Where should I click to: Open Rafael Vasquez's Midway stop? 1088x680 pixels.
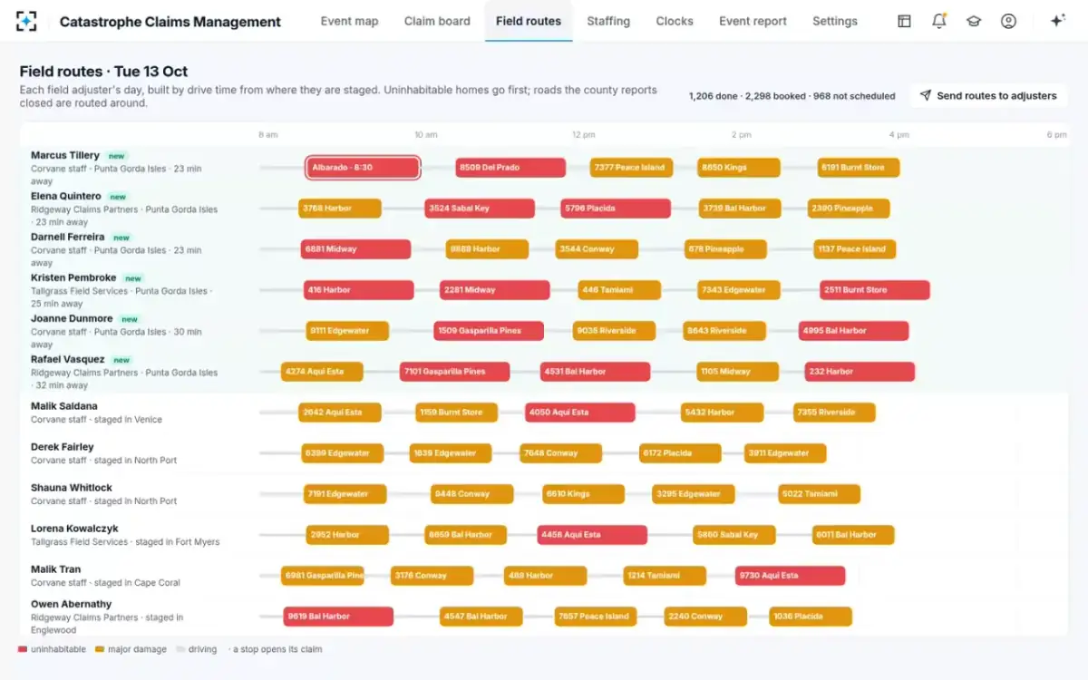[737, 372]
